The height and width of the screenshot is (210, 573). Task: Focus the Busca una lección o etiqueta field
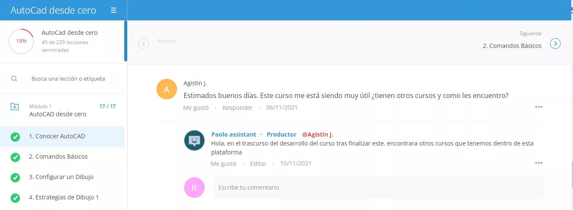[x=68, y=78]
